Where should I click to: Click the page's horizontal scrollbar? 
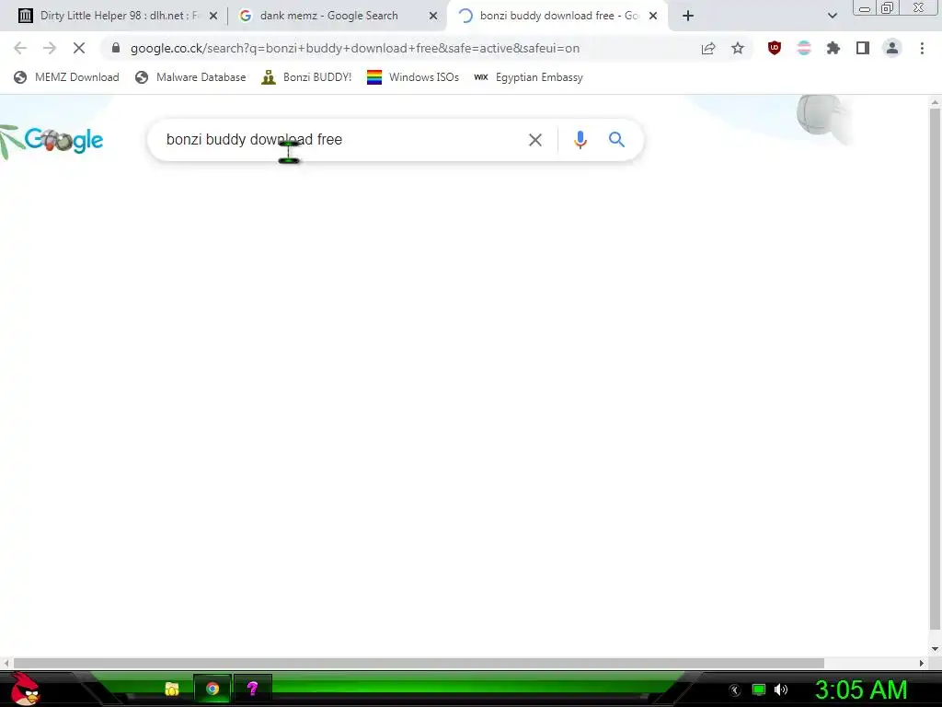[419, 663]
